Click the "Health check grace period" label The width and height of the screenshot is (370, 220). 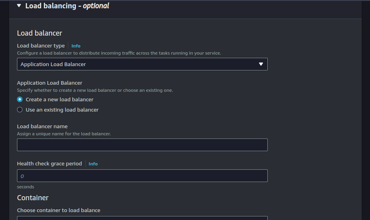point(49,163)
